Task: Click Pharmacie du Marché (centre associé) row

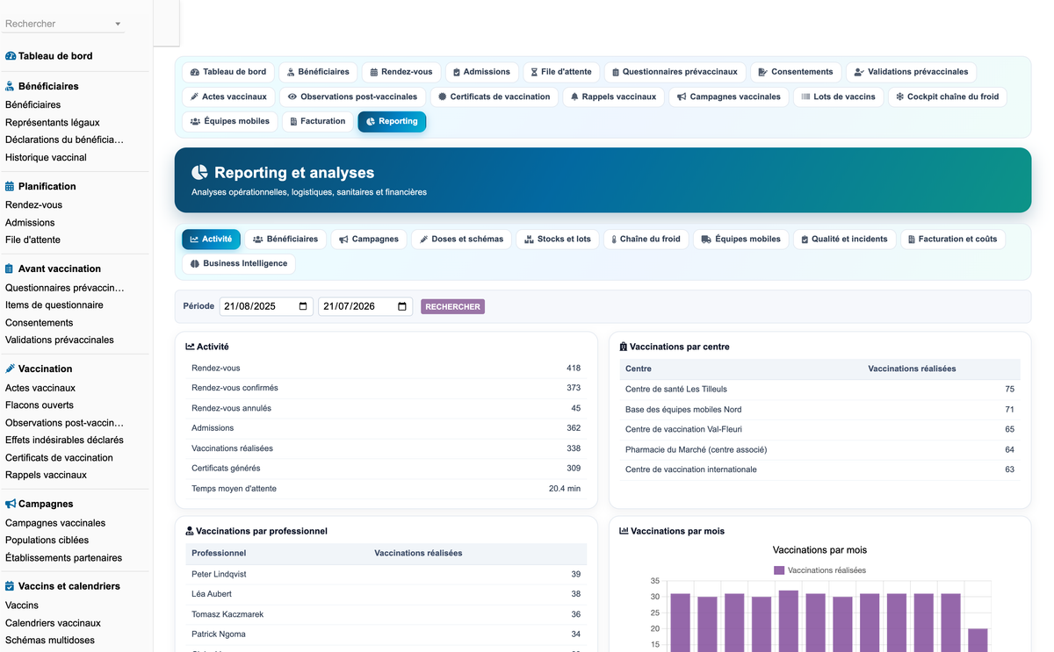Action: pos(819,449)
